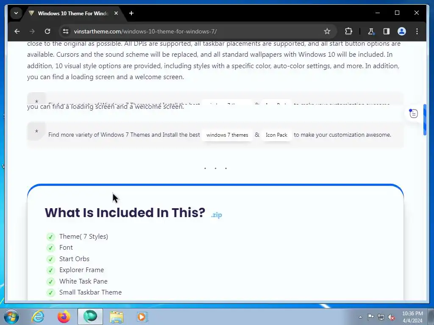Select the 'Explorer Frame' list text

click(82, 270)
